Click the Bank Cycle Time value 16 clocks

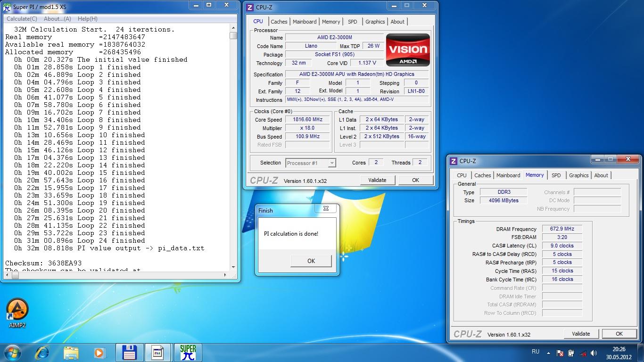click(562, 280)
